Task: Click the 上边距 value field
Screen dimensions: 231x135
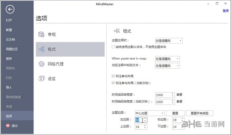Action: 139,126
